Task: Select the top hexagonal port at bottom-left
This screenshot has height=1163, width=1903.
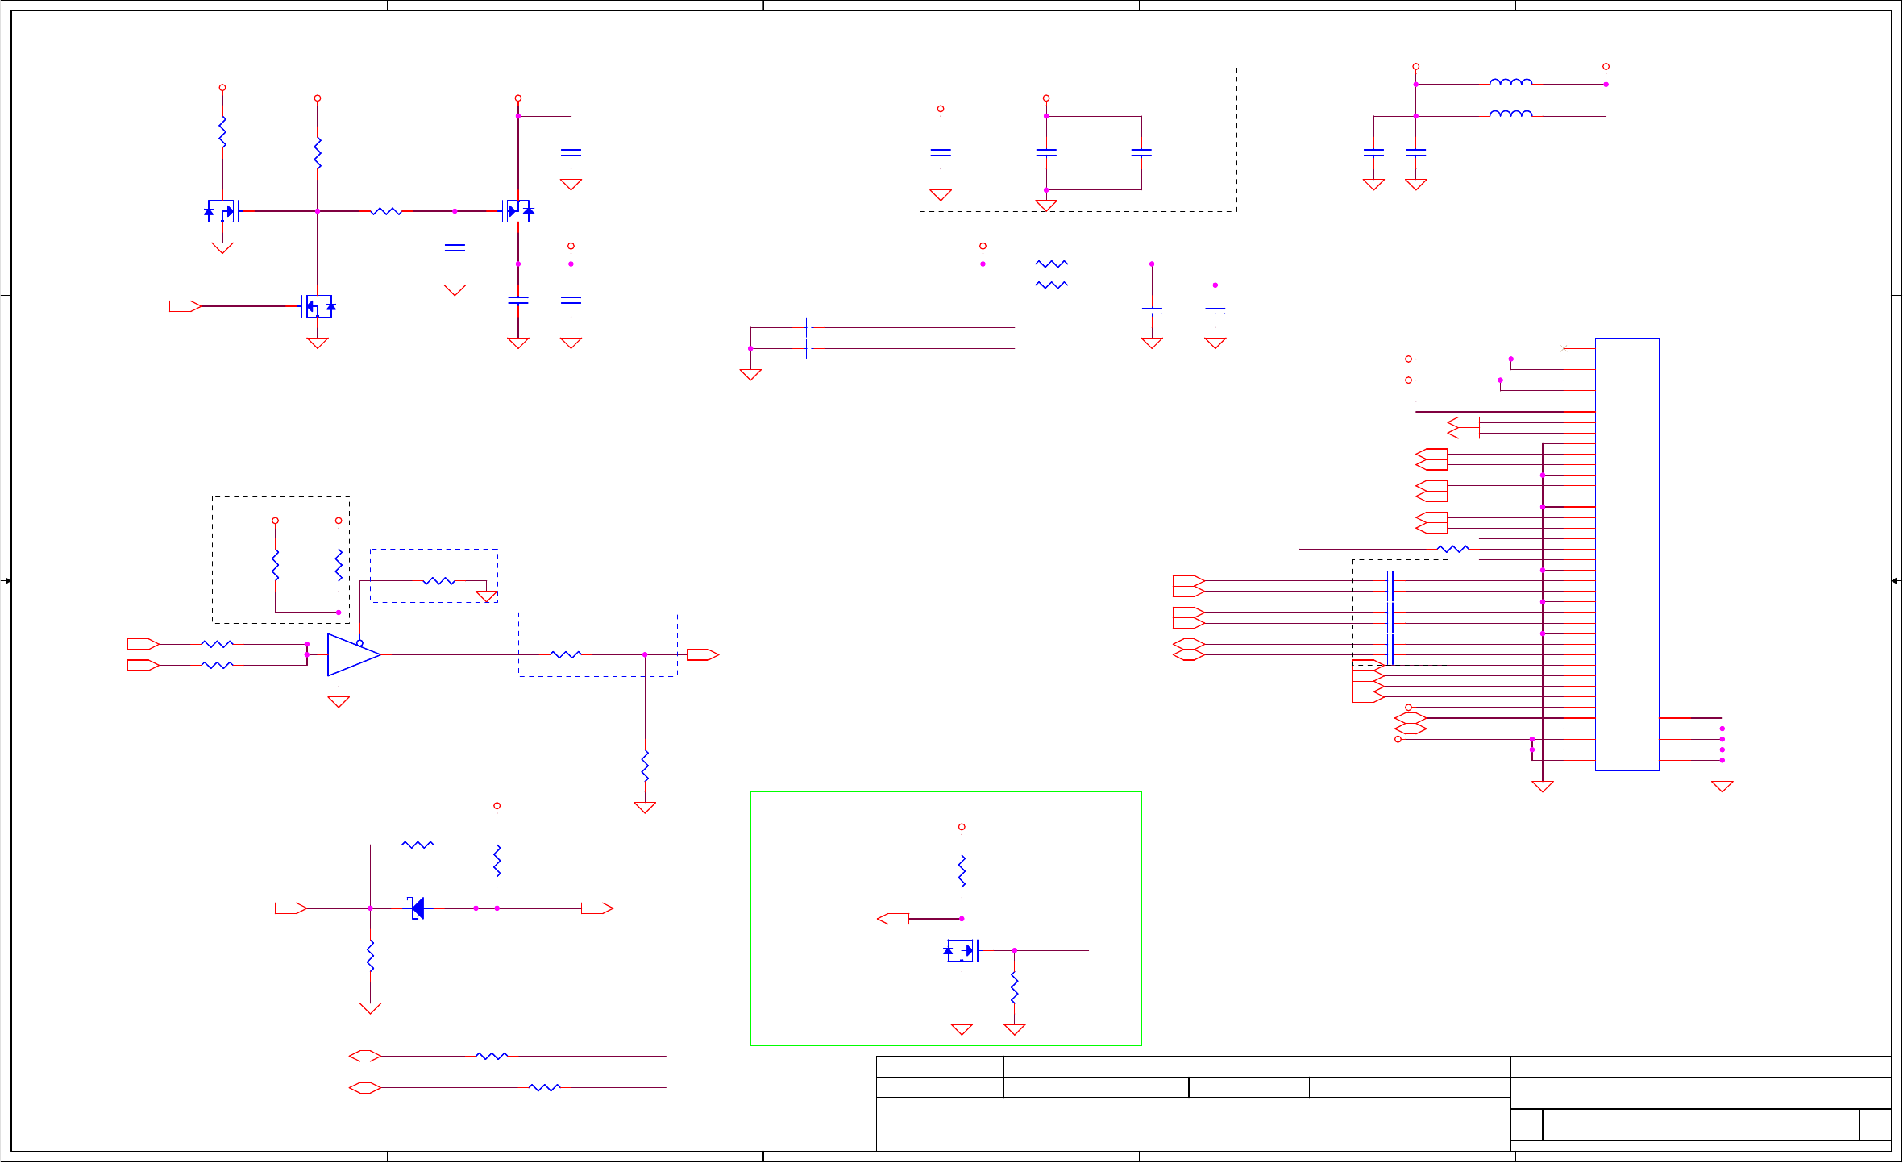Action: [x=364, y=1056]
